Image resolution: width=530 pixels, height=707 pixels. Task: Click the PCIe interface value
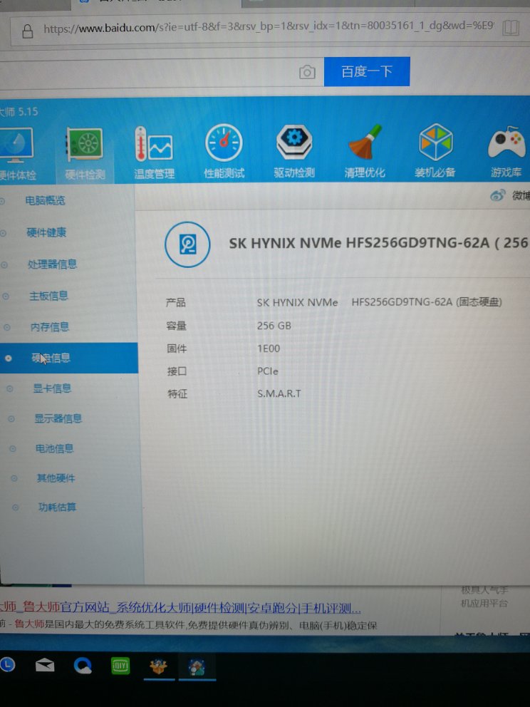tap(268, 371)
